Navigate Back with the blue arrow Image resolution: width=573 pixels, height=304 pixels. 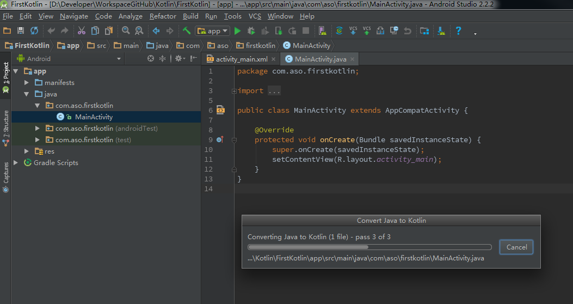pyautogui.click(x=156, y=31)
